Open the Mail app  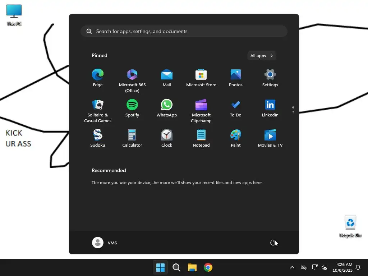pos(167,78)
